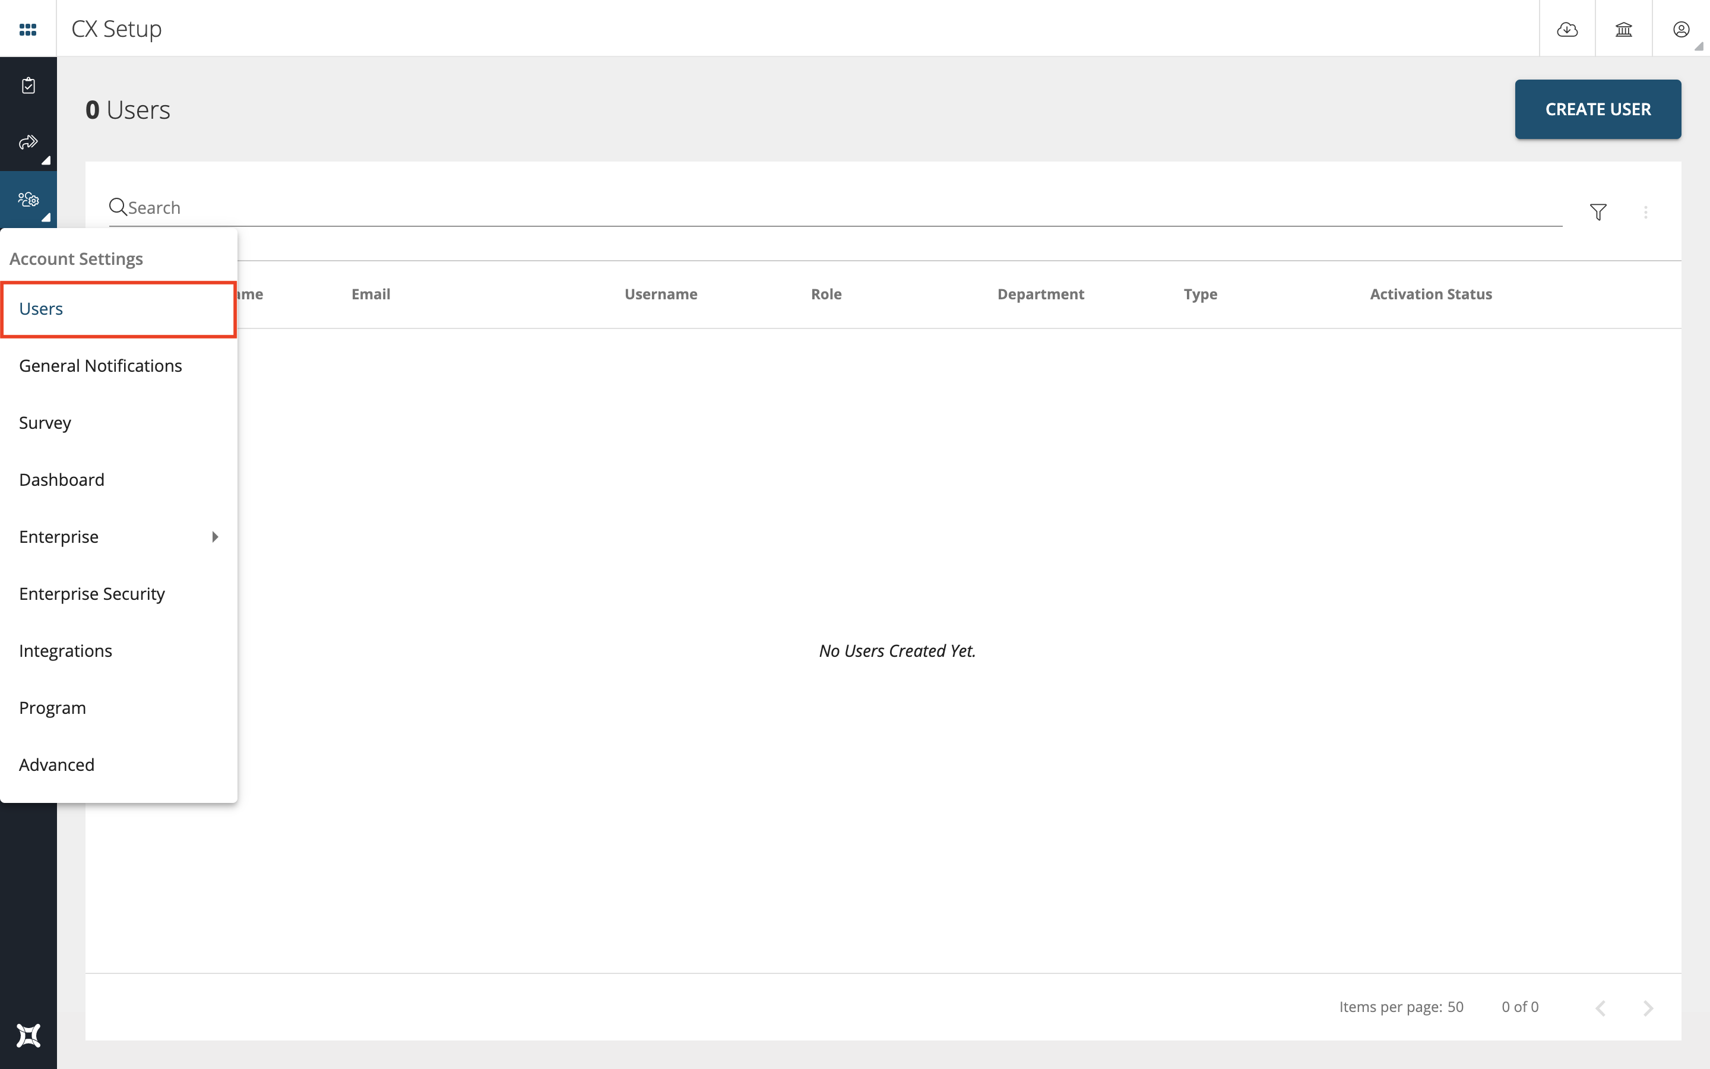Open Survey settings menu item
The height and width of the screenshot is (1069, 1710).
(x=118, y=423)
